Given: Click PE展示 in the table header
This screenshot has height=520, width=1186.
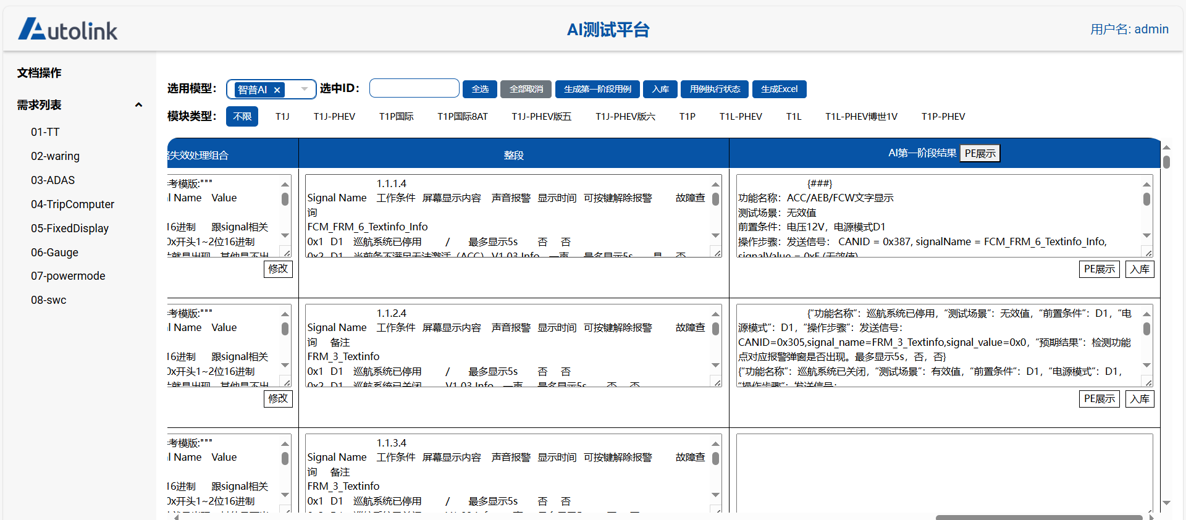Looking at the screenshot, I should [980, 153].
